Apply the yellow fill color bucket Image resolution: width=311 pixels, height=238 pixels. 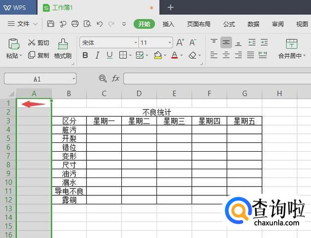158,55
